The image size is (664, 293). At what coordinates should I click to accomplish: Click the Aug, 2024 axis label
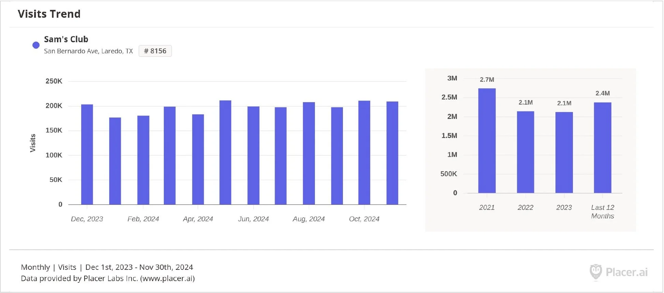tap(309, 219)
